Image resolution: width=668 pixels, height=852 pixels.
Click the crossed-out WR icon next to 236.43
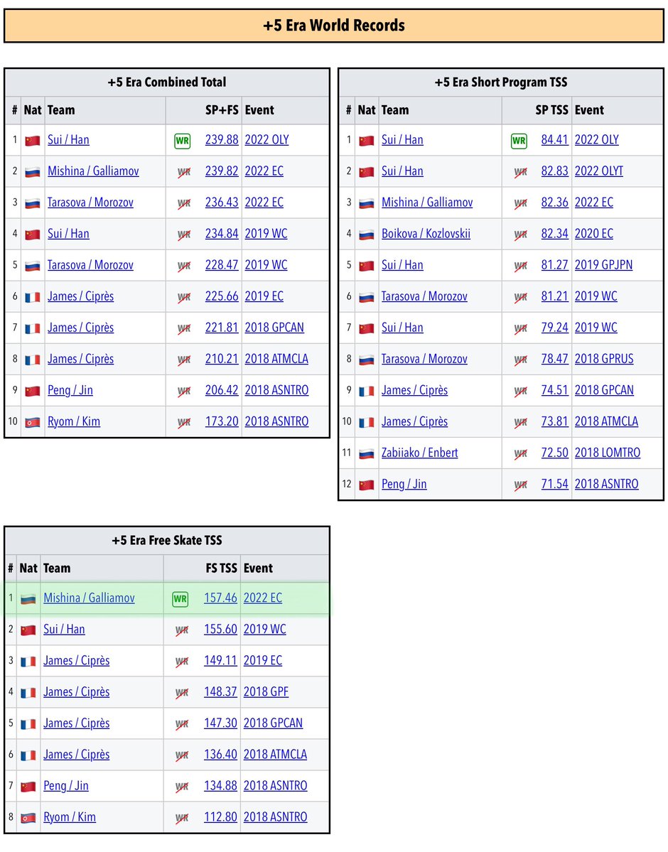184,204
